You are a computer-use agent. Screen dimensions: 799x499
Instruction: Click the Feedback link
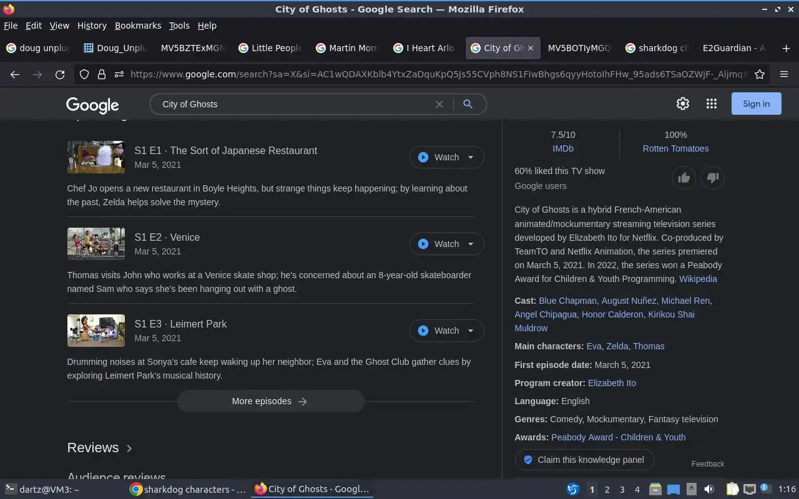click(x=708, y=464)
